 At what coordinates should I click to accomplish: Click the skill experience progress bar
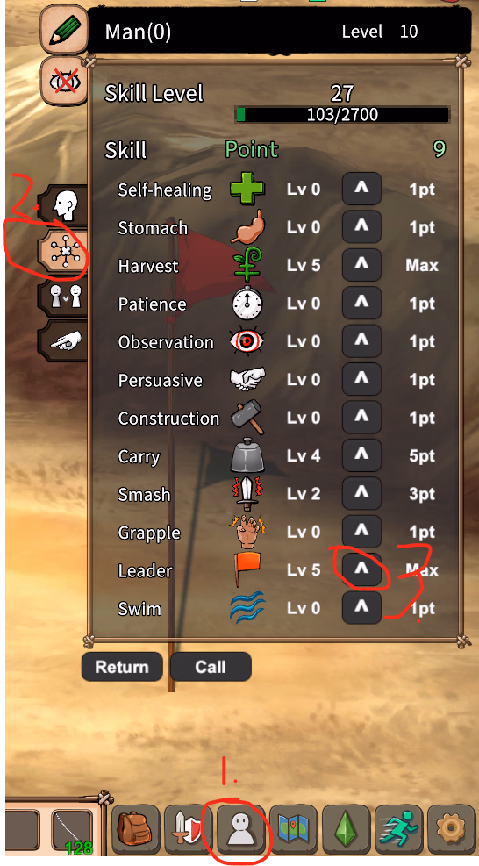tap(342, 115)
